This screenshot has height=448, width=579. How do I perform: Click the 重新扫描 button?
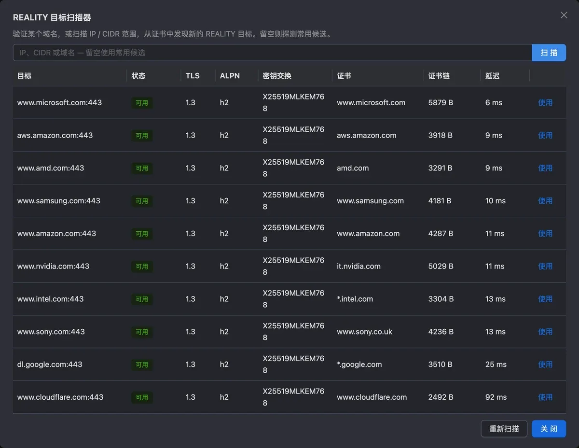(x=504, y=429)
